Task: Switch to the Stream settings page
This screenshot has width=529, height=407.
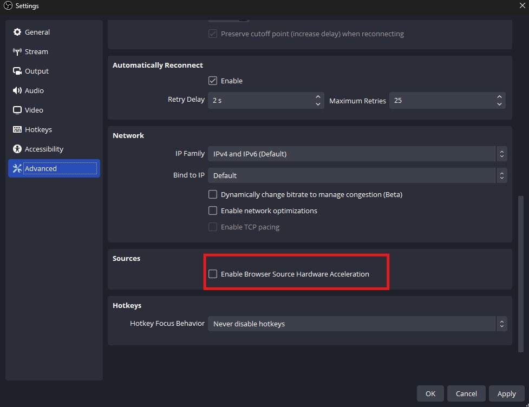Action: pyautogui.click(x=36, y=51)
